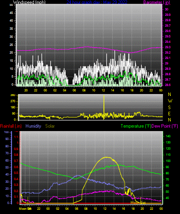Viewport: 180px width, 214px height.
Task: Click the olive "Solar" legend label
Action: 50,126
